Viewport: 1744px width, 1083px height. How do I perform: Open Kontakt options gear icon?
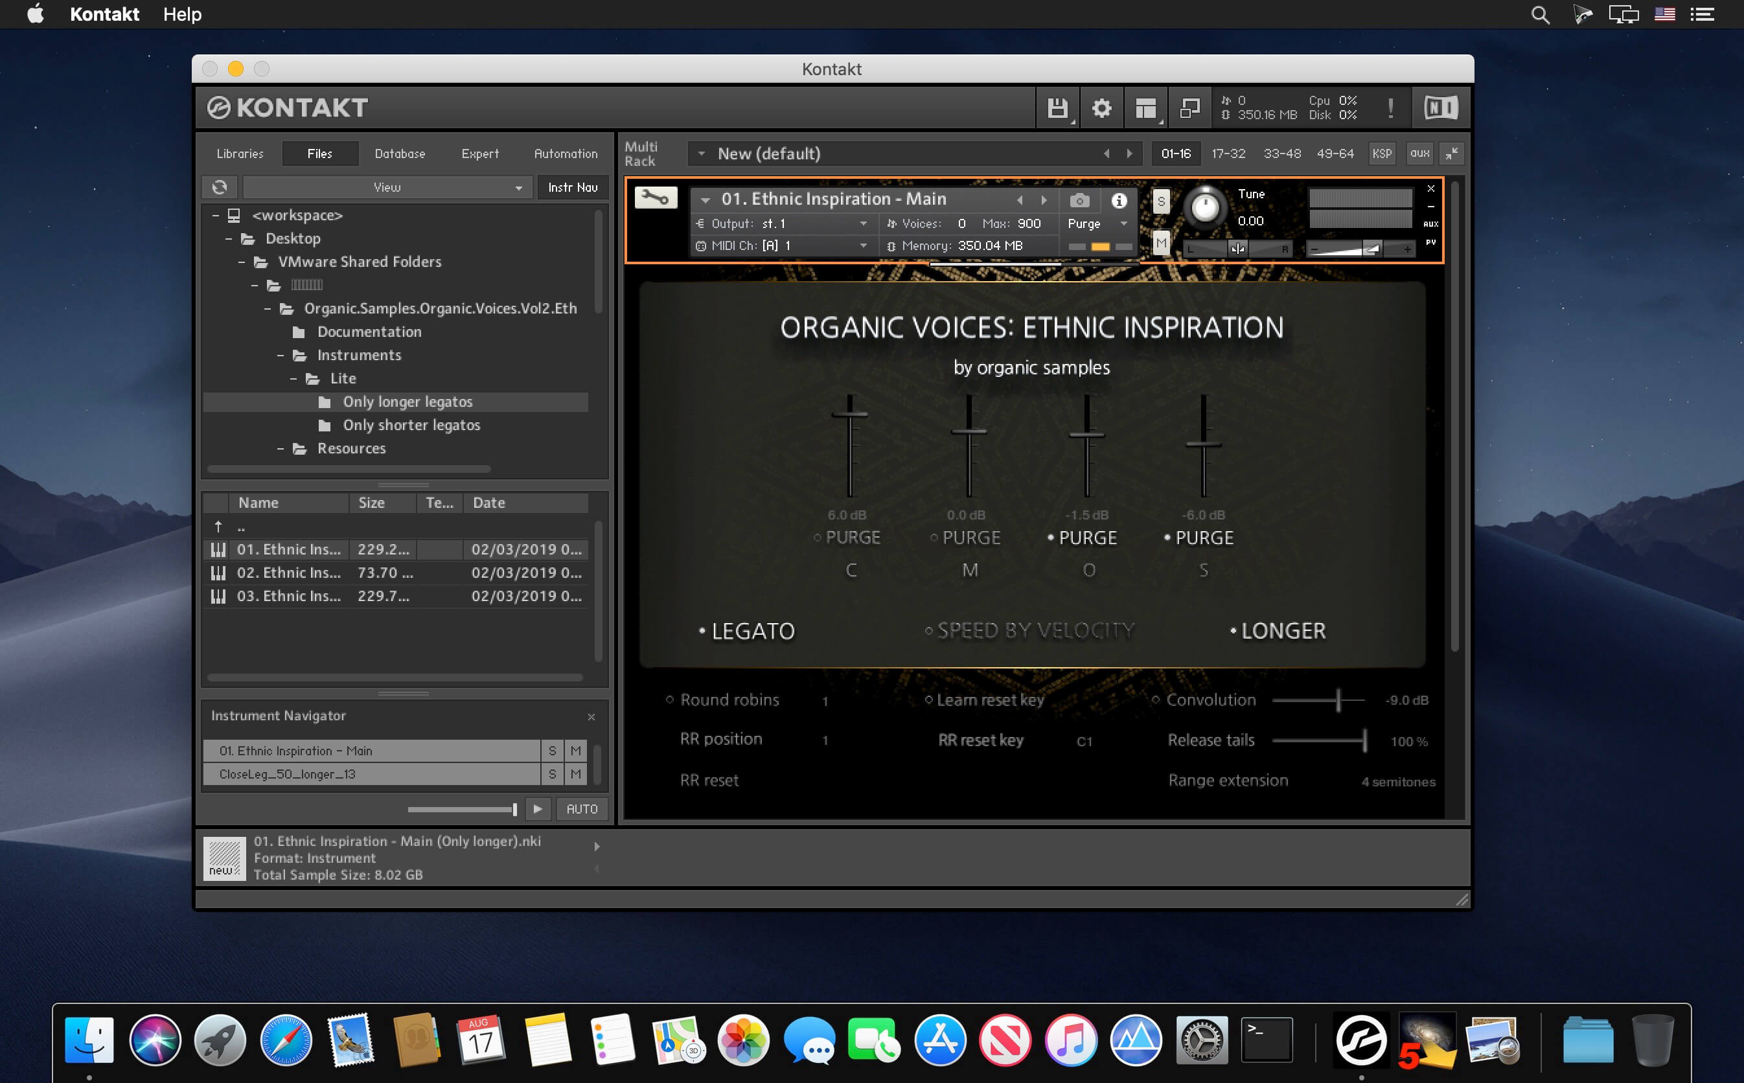(1101, 108)
